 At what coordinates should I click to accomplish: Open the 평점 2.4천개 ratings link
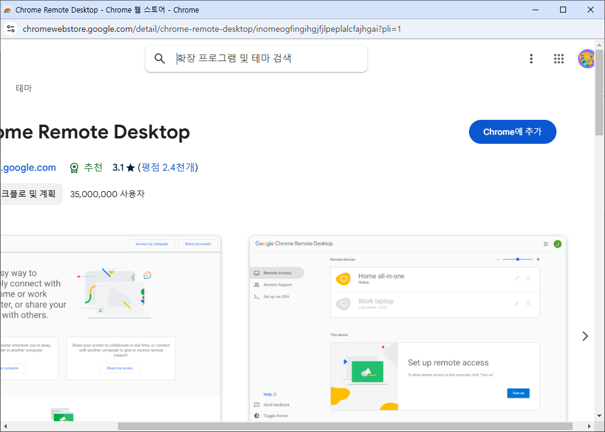(x=168, y=167)
